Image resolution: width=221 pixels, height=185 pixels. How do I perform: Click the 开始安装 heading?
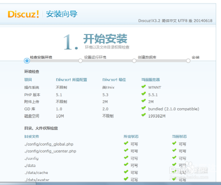[105, 39]
